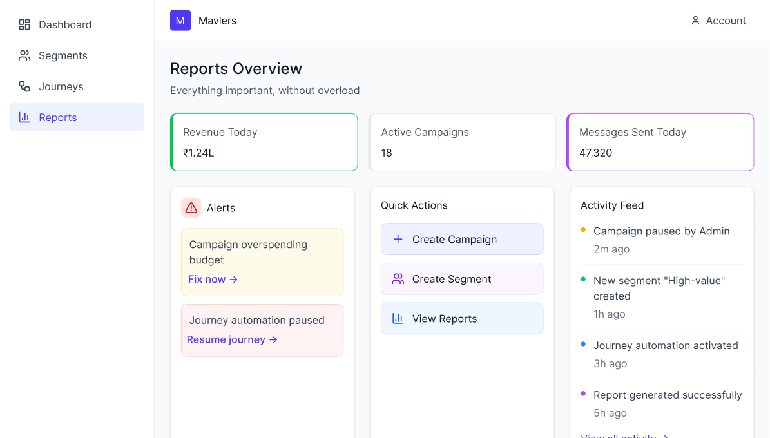This screenshot has width=770, height=438.
Task: Click the ₹1.24L revenue value
Action: pyautogui.click(x=198, y=153)
